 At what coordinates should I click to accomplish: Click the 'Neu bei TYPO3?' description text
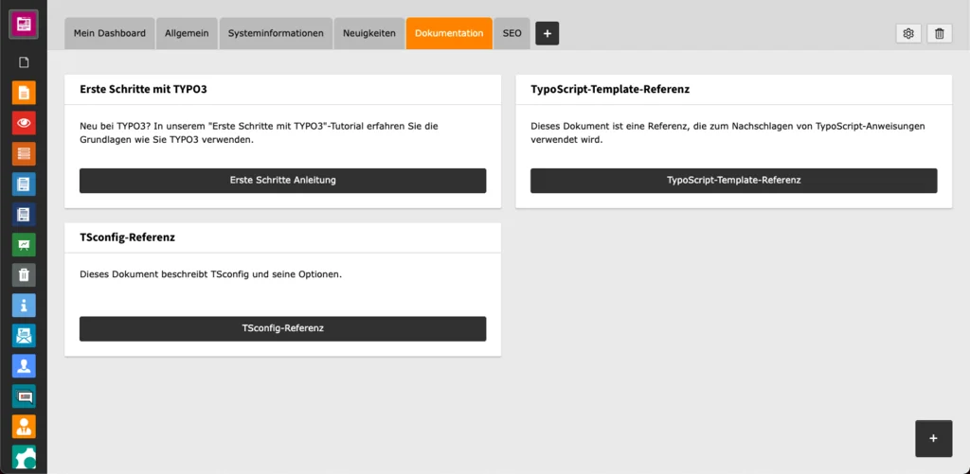(x=260, y=132)
